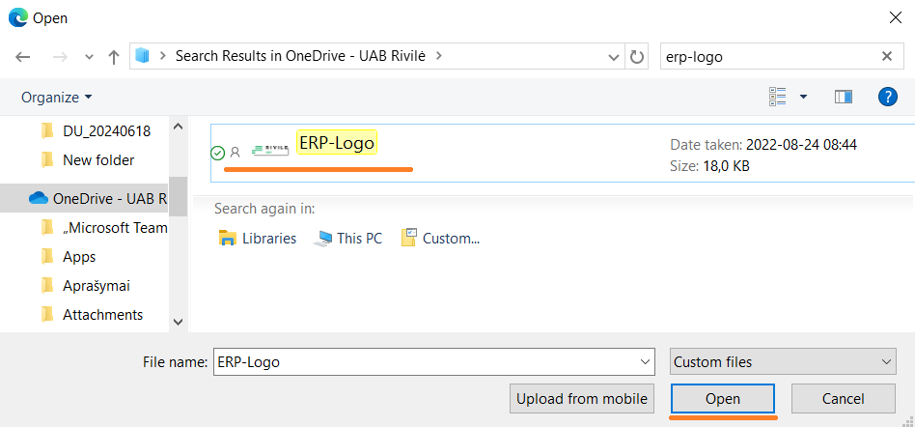Open the Help question mark icon

pos(887,97)
